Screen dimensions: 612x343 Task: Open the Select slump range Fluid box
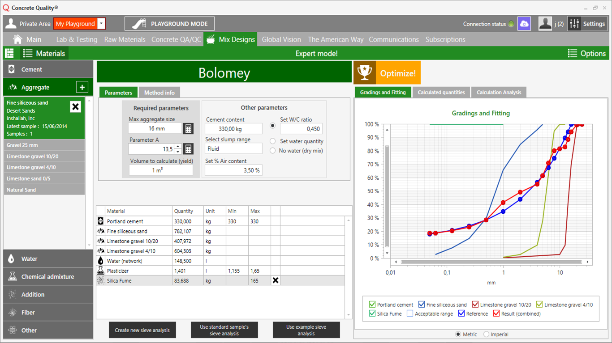click(233, 149)
